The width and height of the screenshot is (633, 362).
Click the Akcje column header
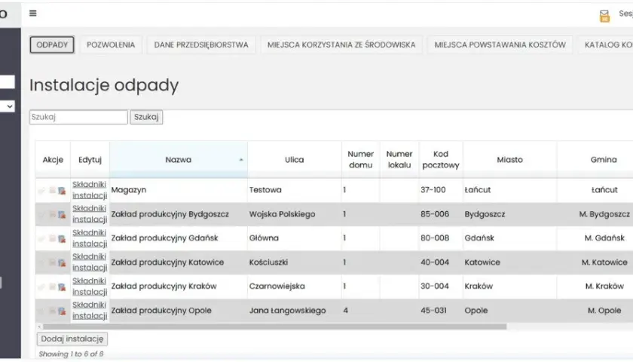53,160
